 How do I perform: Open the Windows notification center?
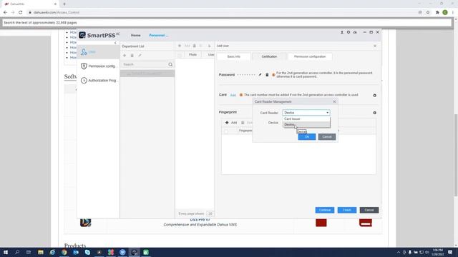tap(450, 252)
